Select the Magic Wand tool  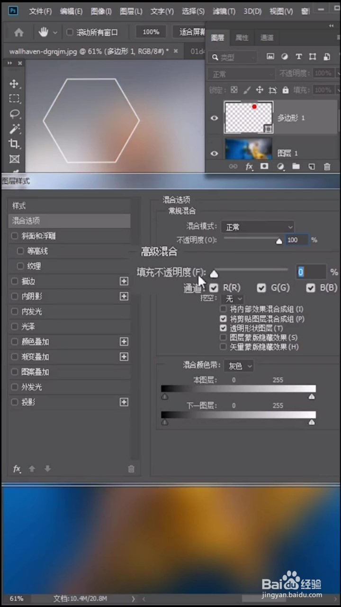(14, 129)
